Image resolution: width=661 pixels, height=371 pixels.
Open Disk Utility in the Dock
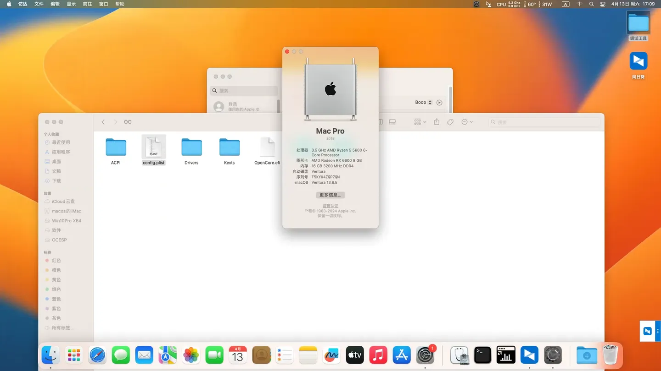[459, 355]
